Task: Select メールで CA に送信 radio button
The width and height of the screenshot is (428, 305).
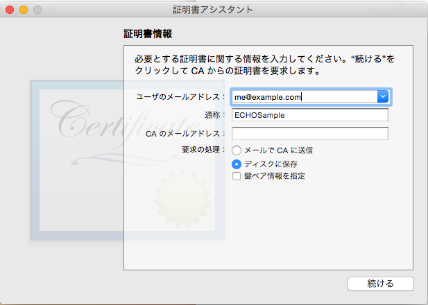Action: coord(237,150)
